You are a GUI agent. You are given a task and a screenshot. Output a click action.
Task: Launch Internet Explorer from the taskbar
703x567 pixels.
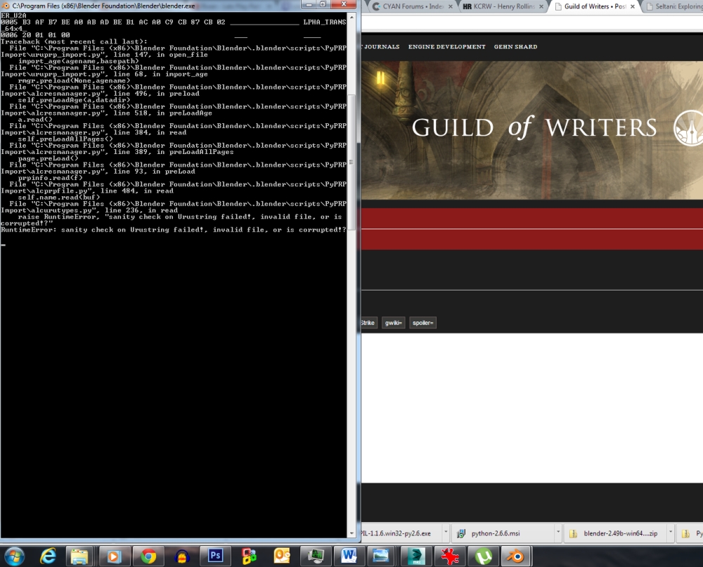pyautogui.click(x=49, y=556)
